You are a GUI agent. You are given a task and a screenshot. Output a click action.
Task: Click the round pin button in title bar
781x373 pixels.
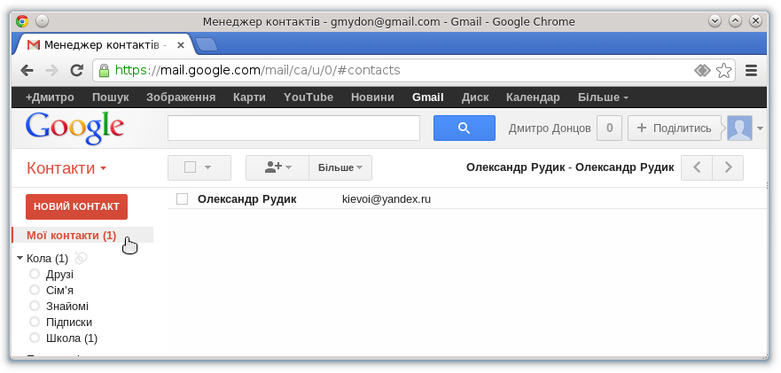point(43,21)
